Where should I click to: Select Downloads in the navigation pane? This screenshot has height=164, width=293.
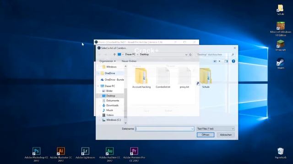(112, 105)
